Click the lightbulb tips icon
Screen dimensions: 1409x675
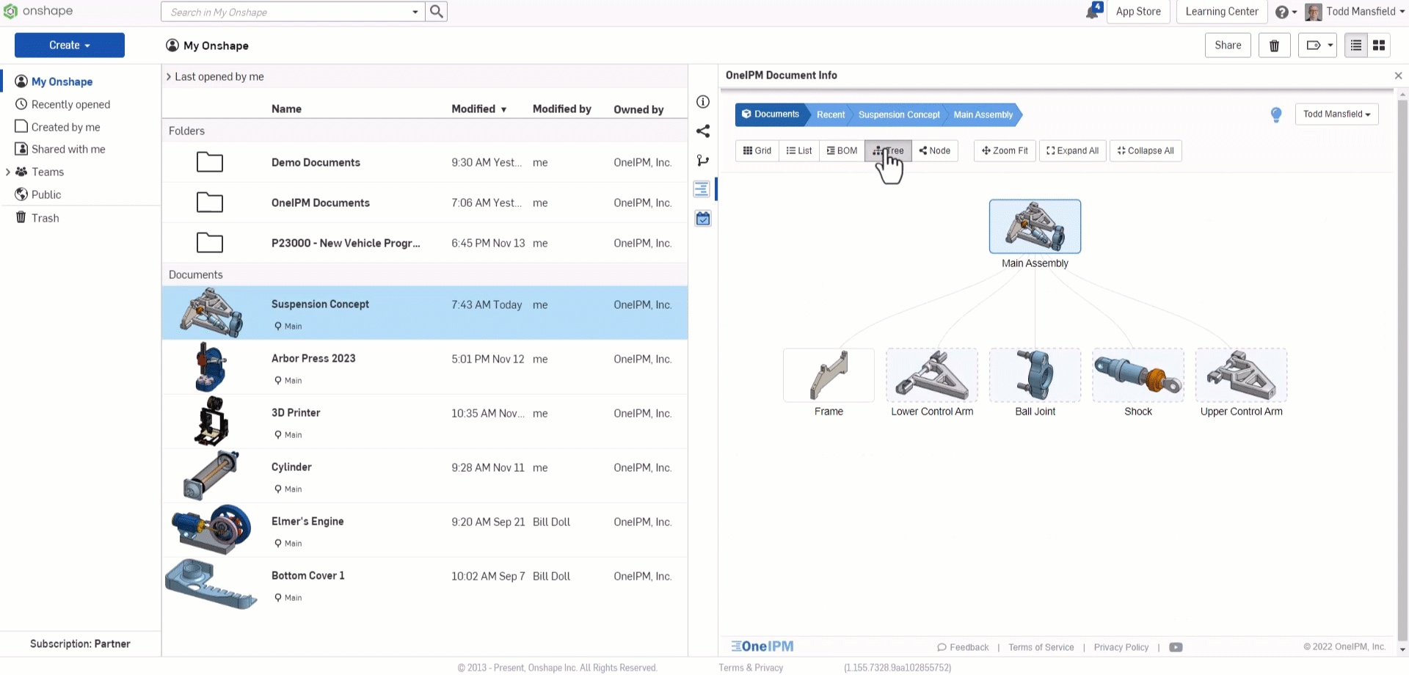coord(1276,114)
